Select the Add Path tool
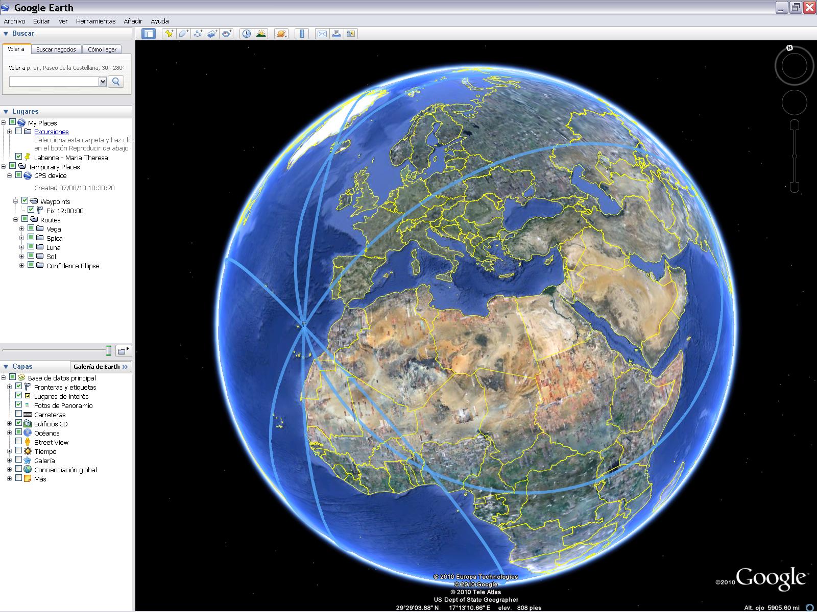This screenshot has width=817, height=612. tap(198, 34)
